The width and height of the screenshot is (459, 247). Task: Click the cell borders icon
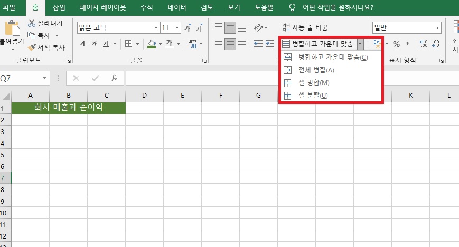[x=128, y=44]
